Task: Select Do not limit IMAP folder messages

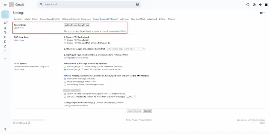Action: (x=65, y=94)
